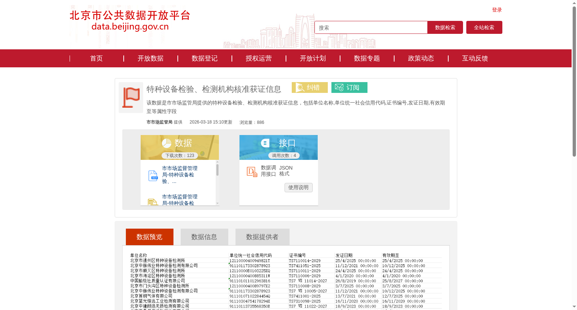The height and width of the screenshot is (310, 577).
Task: Click the page vertical scrollbar thumb
Action: pyautogui.click(x=574, y=81)
